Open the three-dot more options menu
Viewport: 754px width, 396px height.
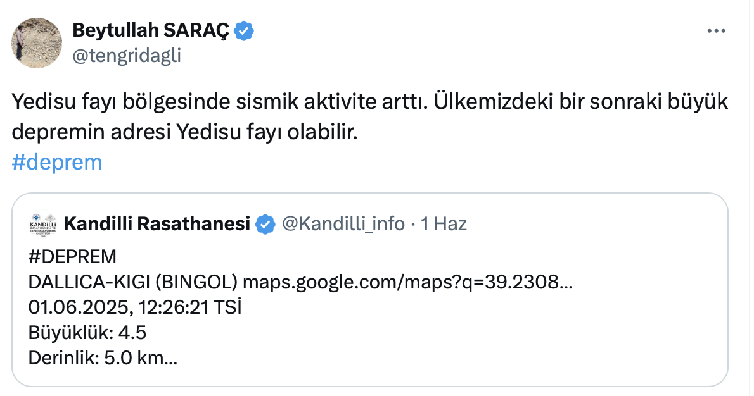pos(715,31)
